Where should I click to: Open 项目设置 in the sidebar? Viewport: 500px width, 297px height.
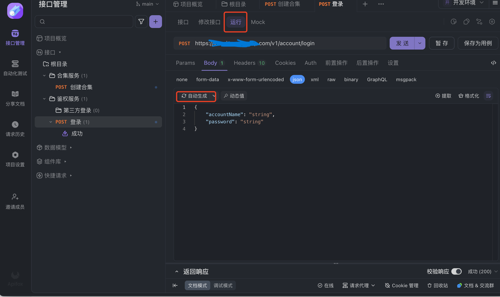pos(15,158)
